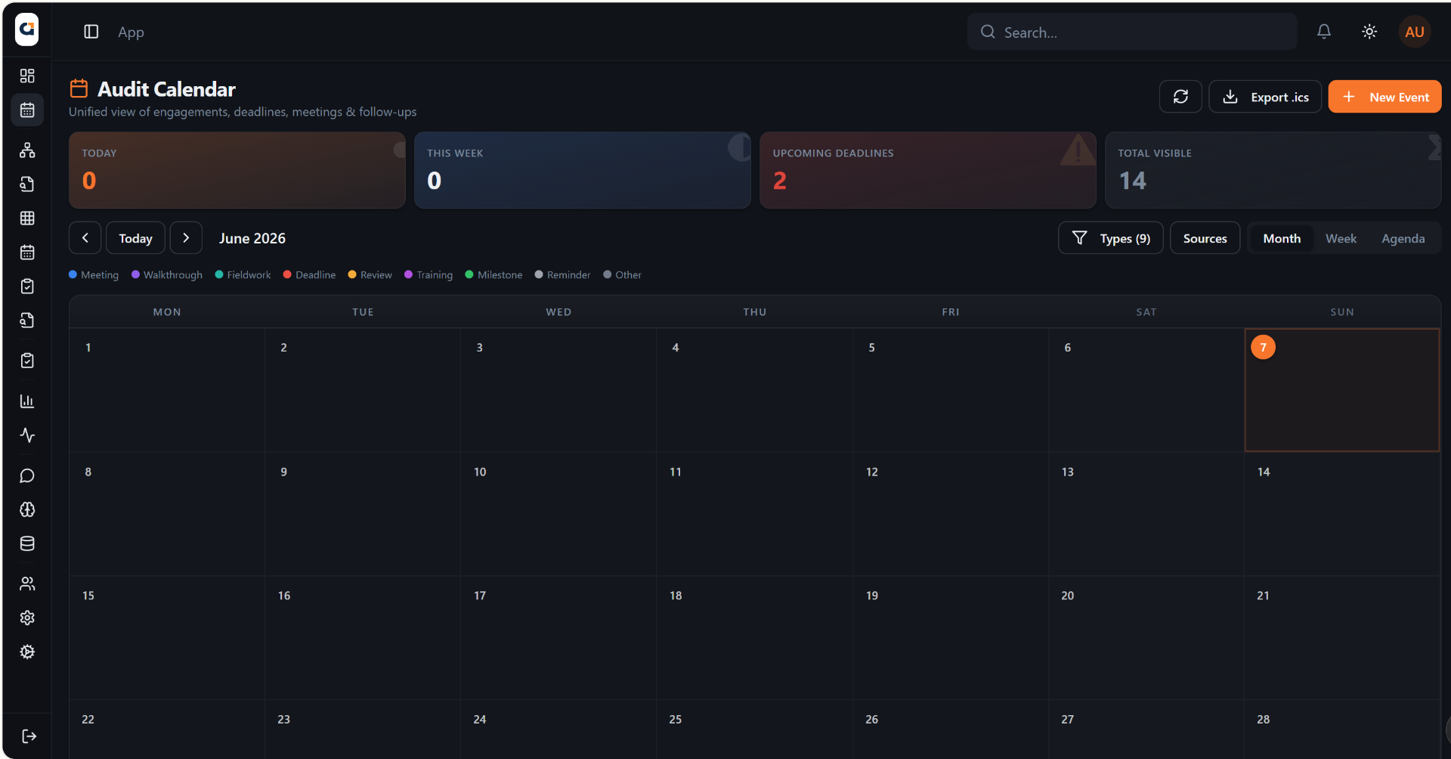Click the refresh calendar icon button
The width and height of the screenshot is (1451, 759).
pyautogui.click(x=1180, y=97)
